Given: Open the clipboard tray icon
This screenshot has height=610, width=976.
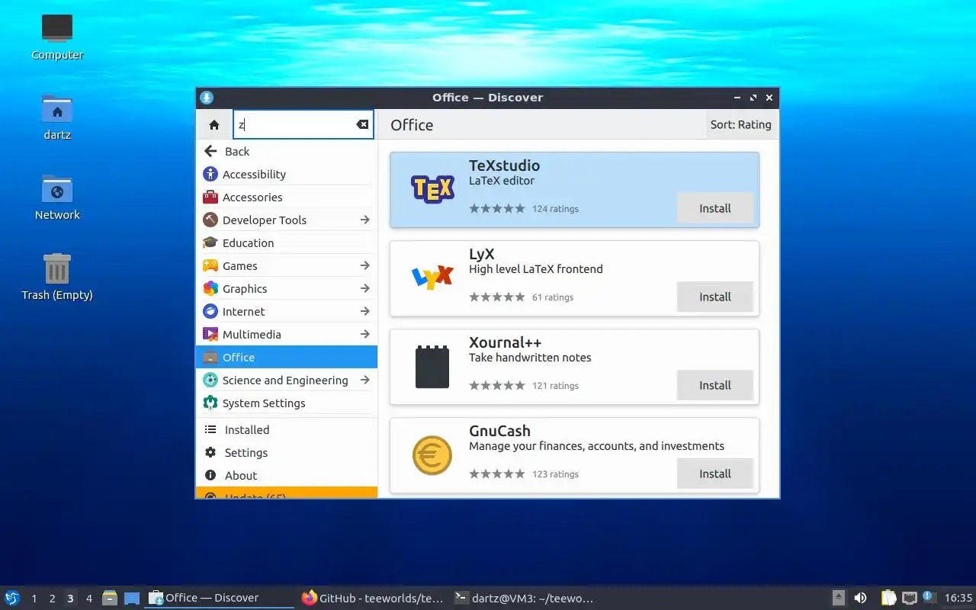Looking at the screenshot, I should coord(888,598).
